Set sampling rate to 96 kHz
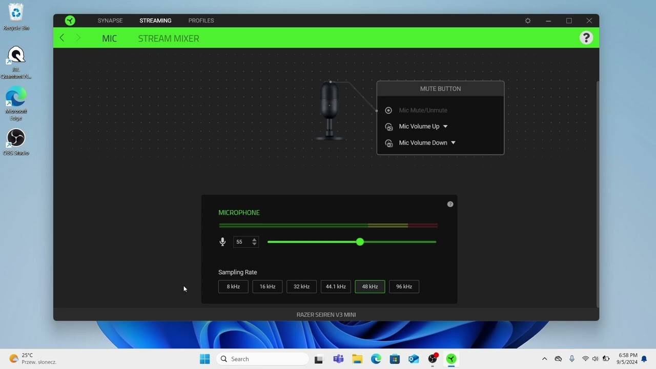This screenshot has width=656, height=369. pos(404,286)
